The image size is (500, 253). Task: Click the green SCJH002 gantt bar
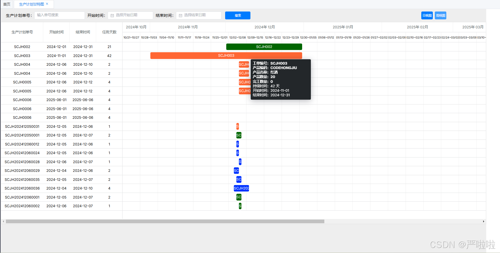(264, 47)
